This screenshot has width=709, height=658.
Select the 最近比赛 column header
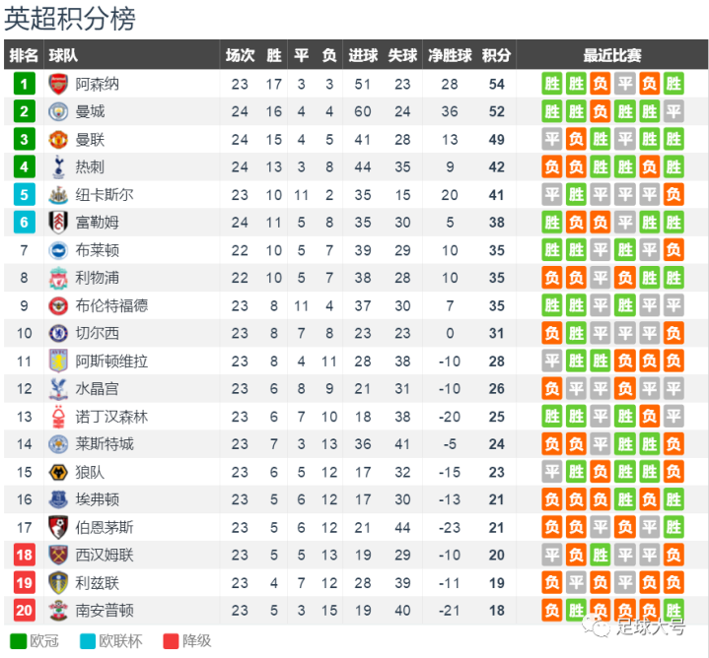tap(612, 55)
